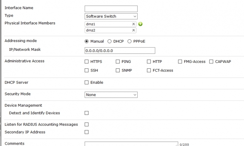Check the CAPWAP access box

tap(211, 62)
